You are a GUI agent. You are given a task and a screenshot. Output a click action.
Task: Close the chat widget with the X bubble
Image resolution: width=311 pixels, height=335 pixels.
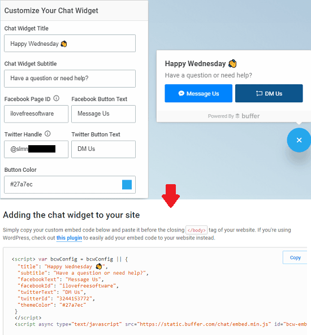[299, 140]
